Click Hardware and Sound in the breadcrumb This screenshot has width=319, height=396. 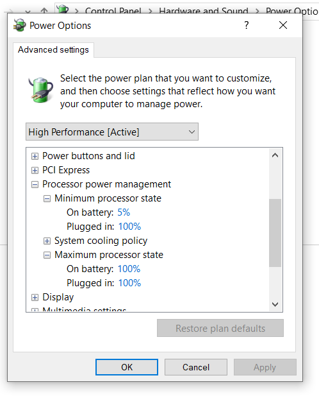pyautogui.click(x=203, y=11)
